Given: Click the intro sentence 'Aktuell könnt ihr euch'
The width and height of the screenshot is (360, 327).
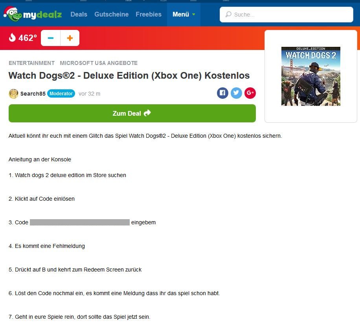Looking at the screenshot, I should pos(145,136).
